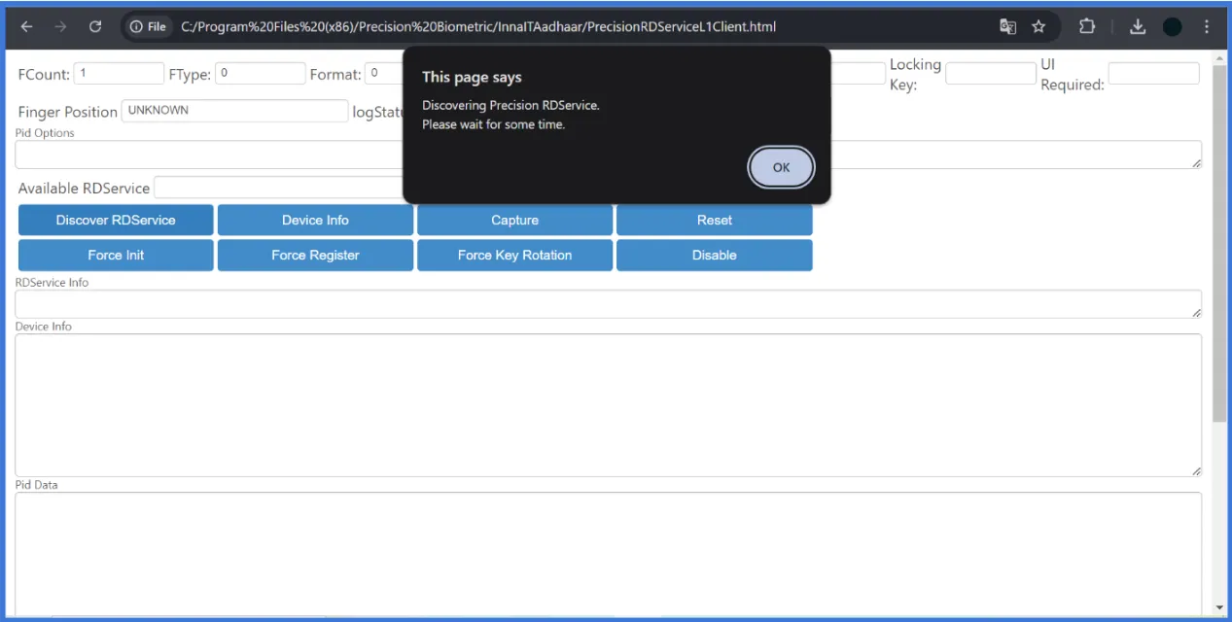Click the Pid Options text area
Viewport: 1232px width, 622px height.
tap(609, 155)
